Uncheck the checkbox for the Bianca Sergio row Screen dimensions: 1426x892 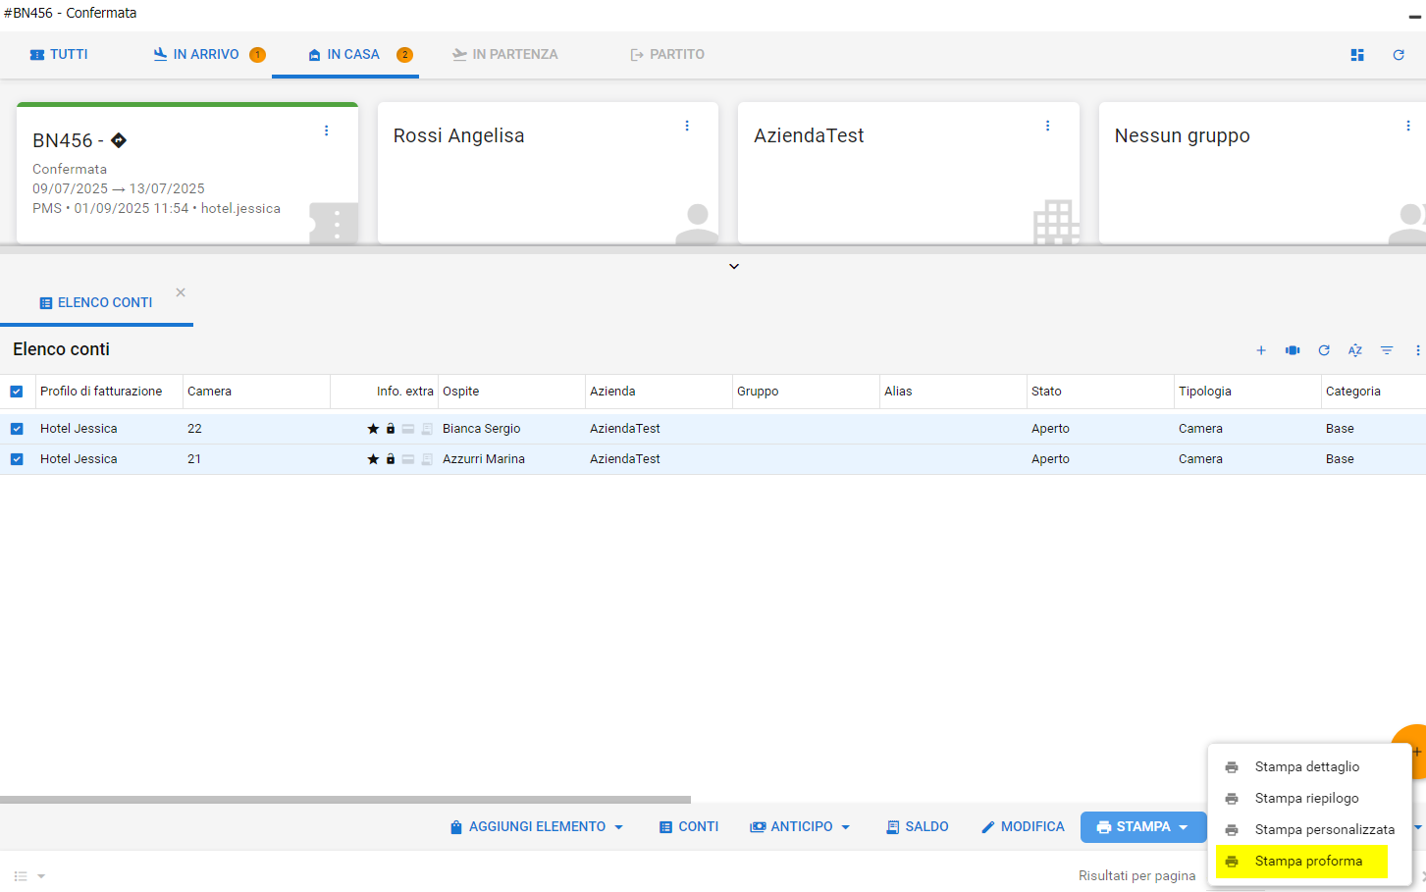[17, 429]
